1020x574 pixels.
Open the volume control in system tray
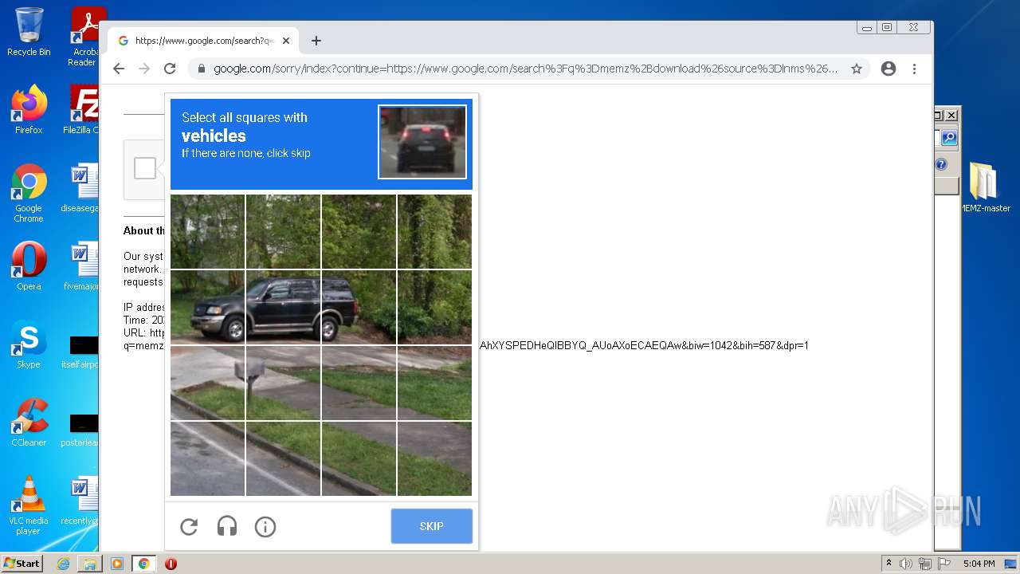pyautogui.click(x=906, y=564)
